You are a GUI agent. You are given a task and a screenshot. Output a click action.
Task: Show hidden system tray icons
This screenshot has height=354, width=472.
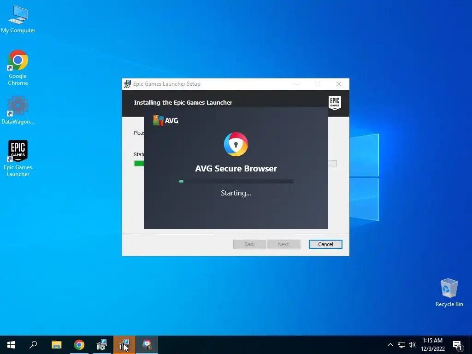click(390, 345)
